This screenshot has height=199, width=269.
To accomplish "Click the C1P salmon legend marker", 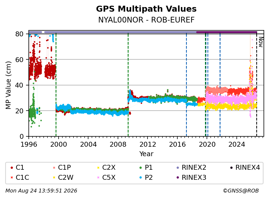I will click(54, 168).
